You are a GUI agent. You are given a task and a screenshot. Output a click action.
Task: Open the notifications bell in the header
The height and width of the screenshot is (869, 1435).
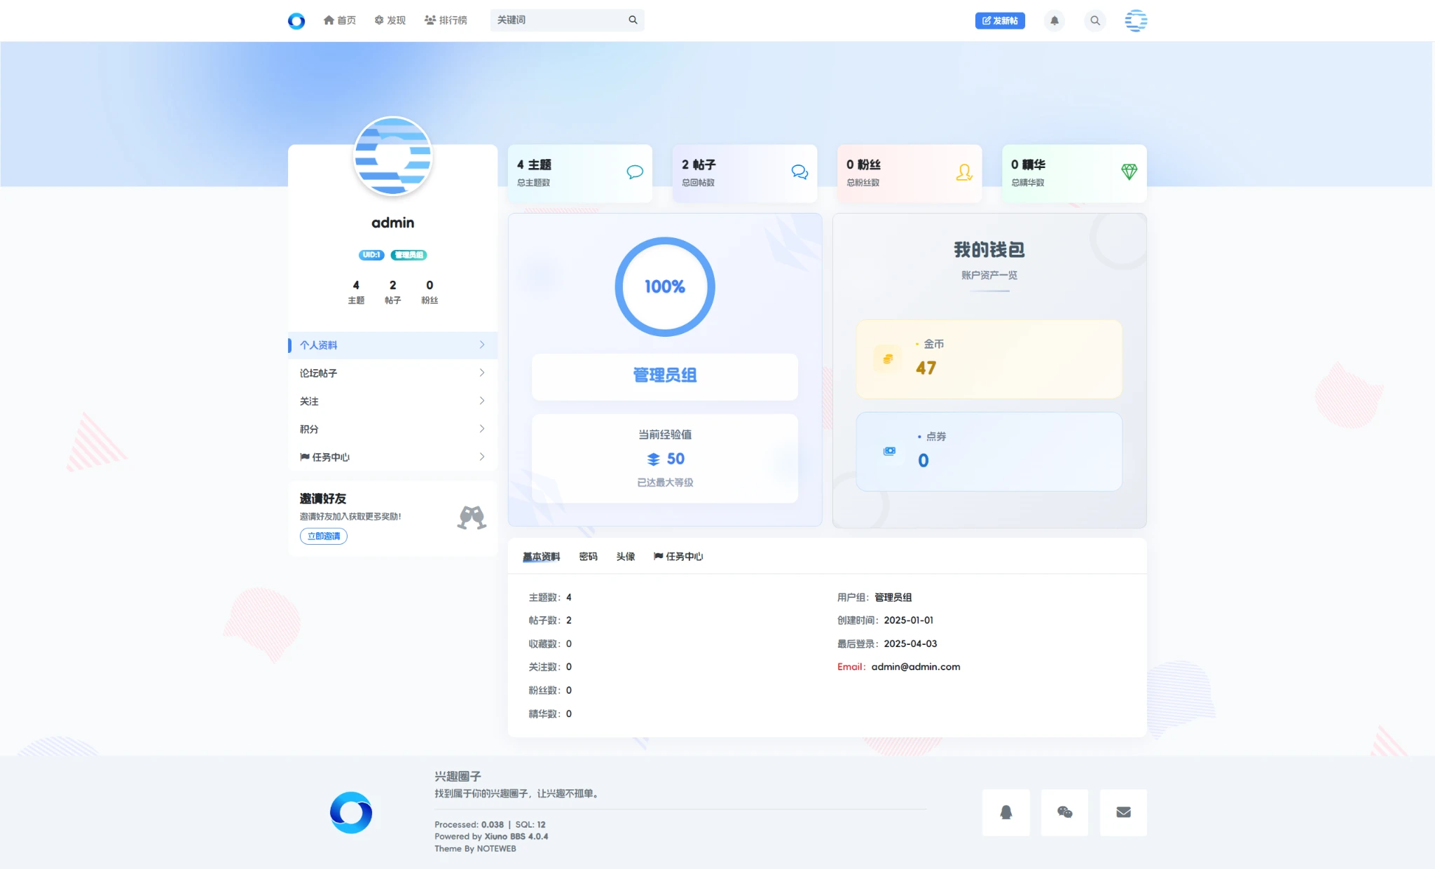(x=1055, y=21)
